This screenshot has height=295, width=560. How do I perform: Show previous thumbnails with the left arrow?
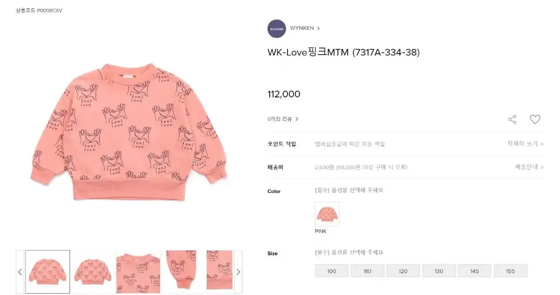[x=20, y=272]
